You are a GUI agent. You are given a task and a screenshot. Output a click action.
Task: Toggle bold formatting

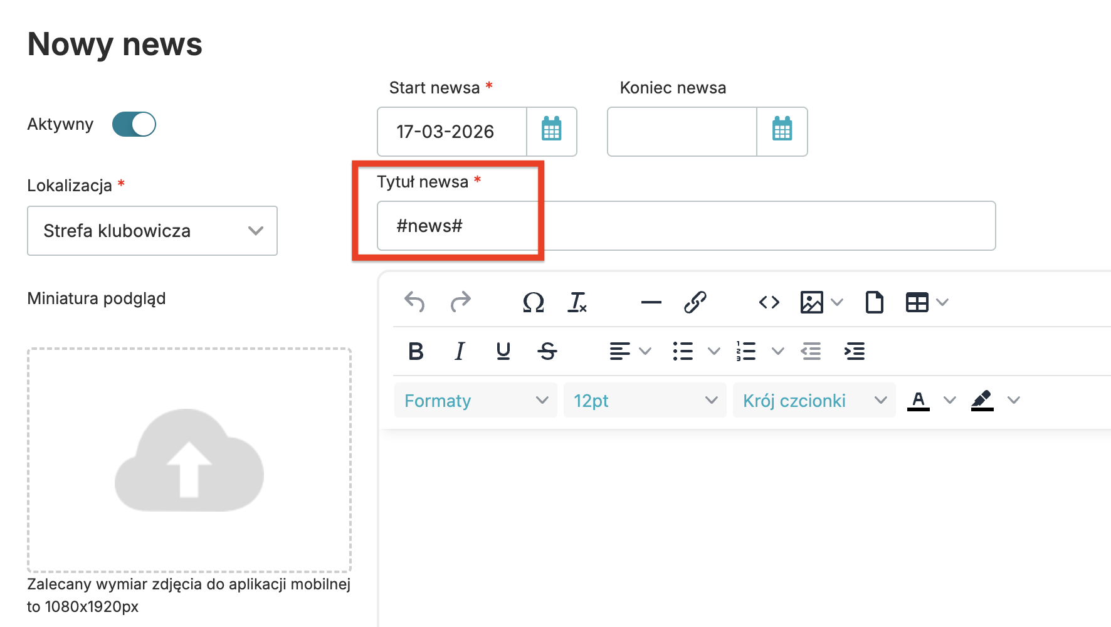click(416, 351)
